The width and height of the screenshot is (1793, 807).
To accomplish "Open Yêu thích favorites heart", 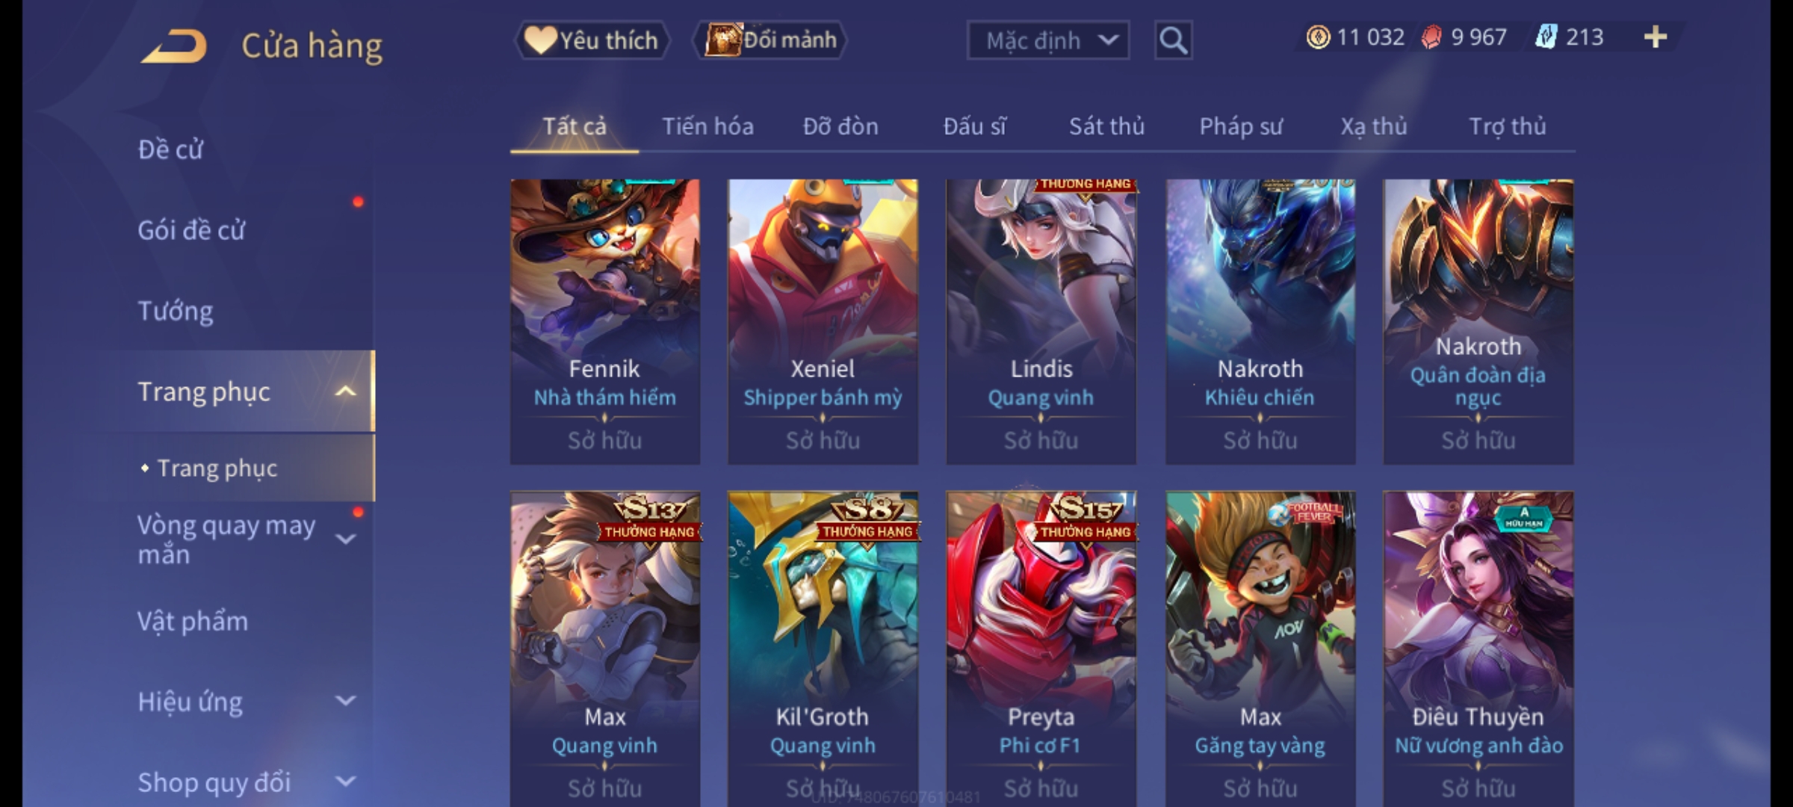I will 592,40.
